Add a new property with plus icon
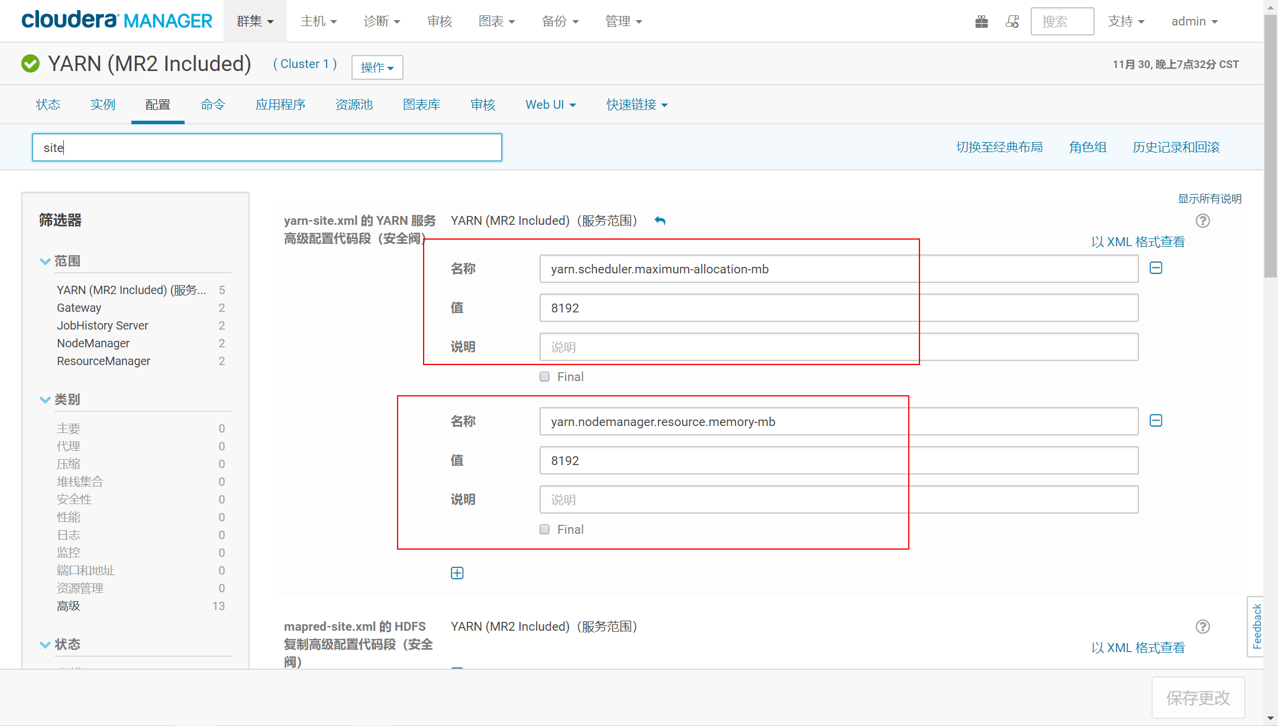 coord(457,573)
